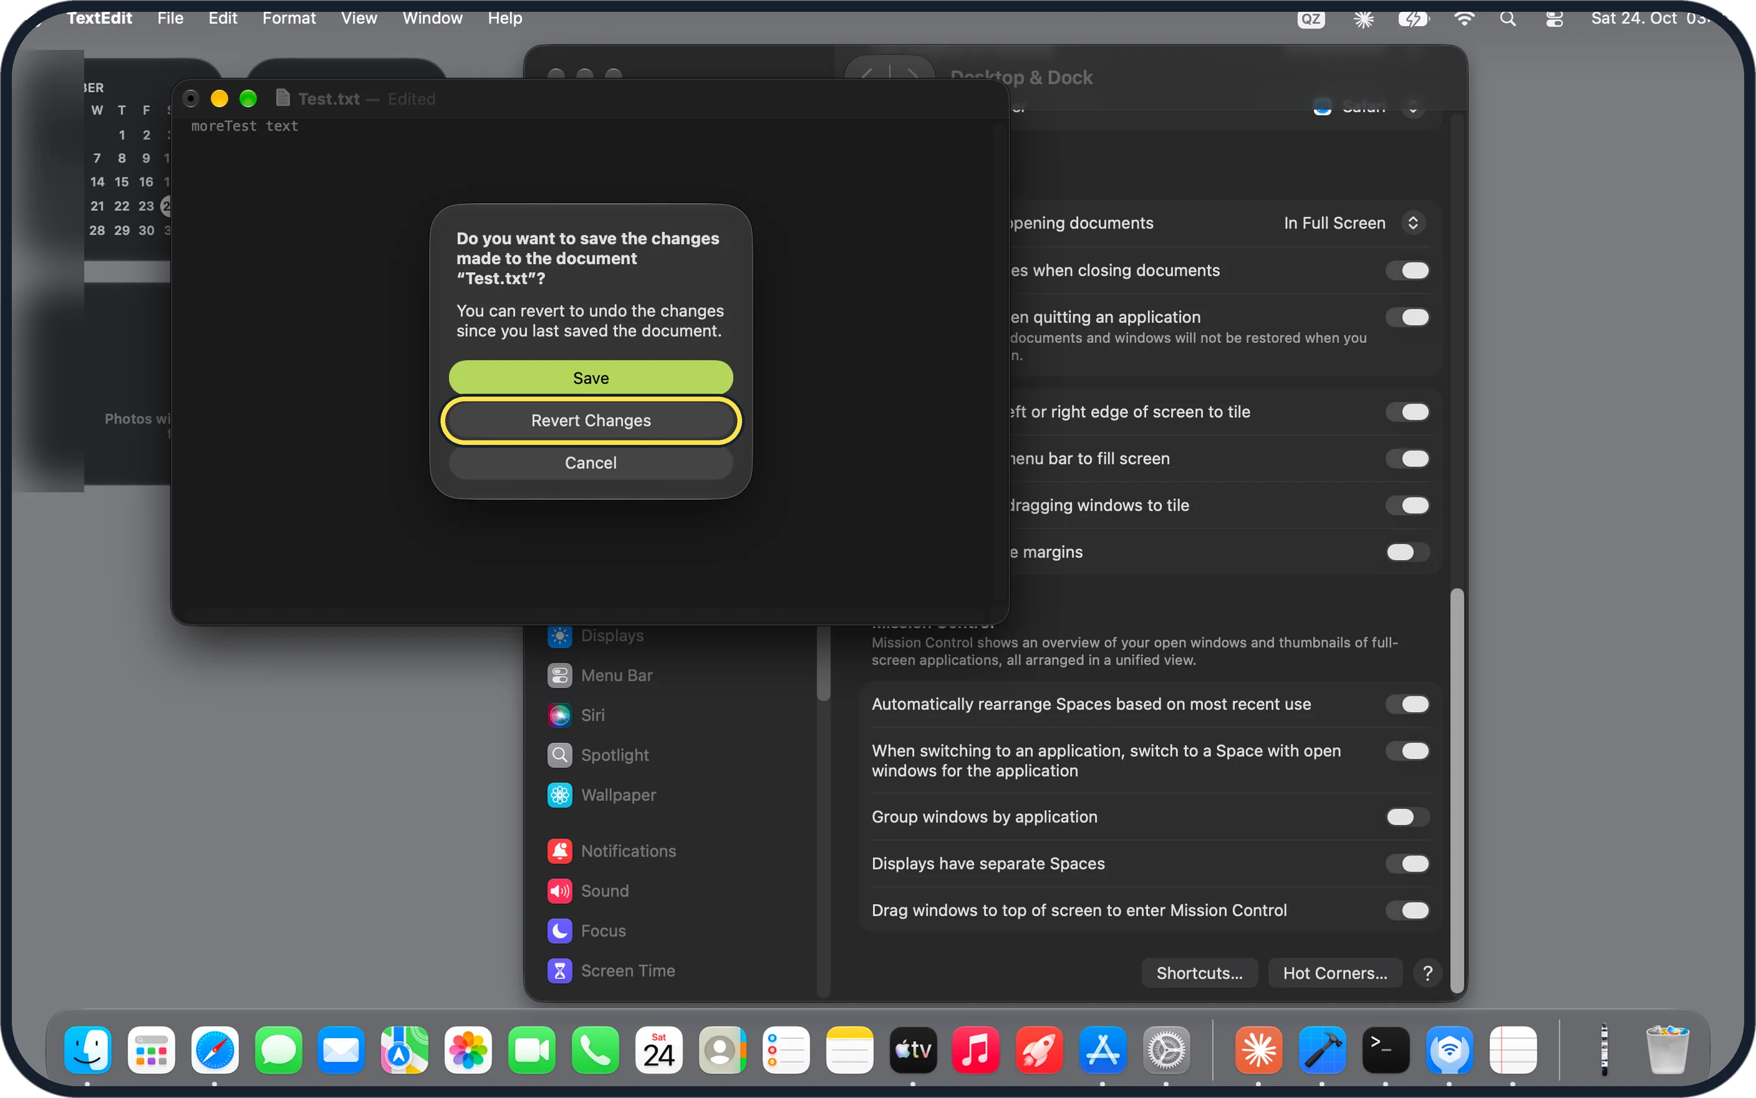The width and height of the screenshot is (1756, 1098).
Task: Open Finder from the Dock
Action: [x=88, y=1049]
